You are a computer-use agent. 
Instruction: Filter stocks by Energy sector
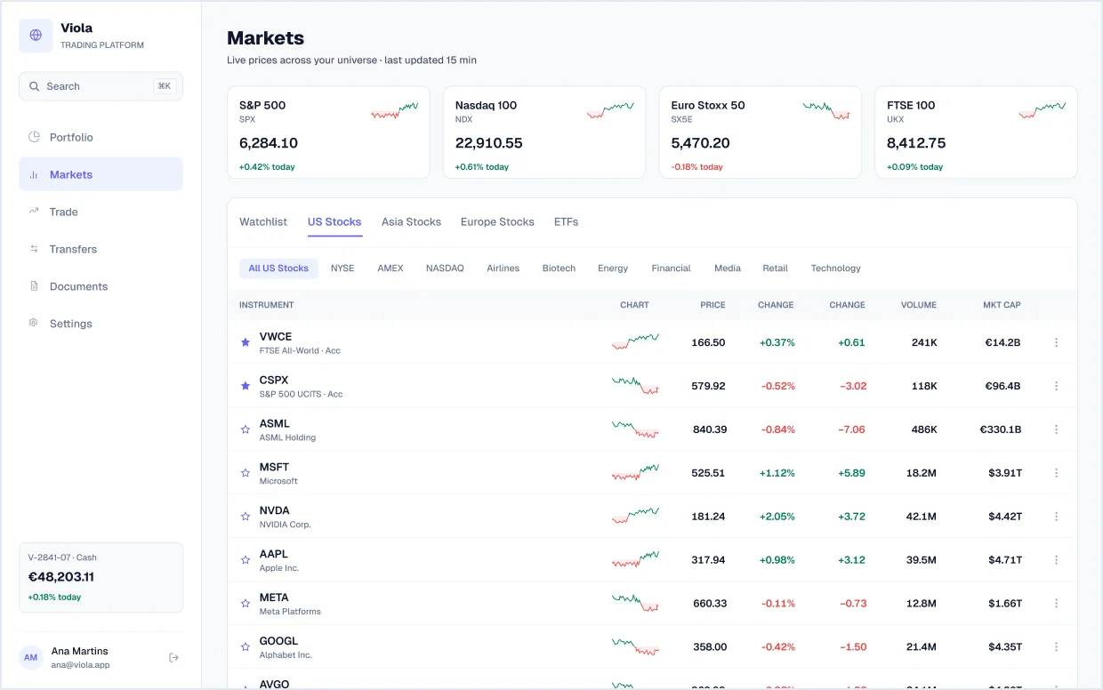pos(613,268)
